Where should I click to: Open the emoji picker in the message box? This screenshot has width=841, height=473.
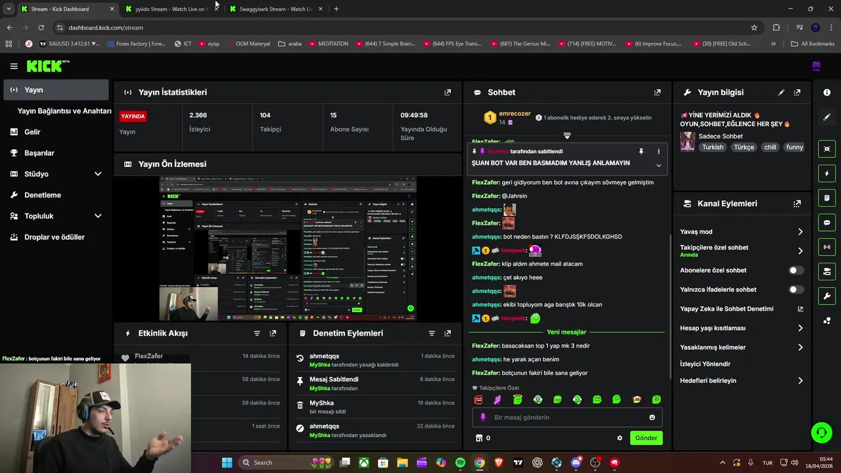coord(652,417)
